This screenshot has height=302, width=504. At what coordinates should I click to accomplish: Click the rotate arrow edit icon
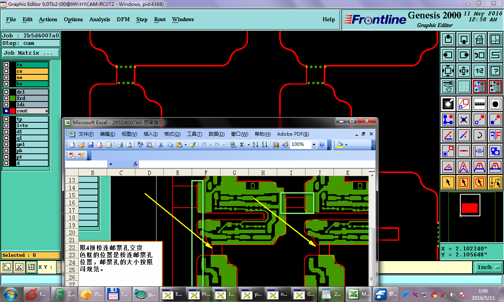pos(479,135)
